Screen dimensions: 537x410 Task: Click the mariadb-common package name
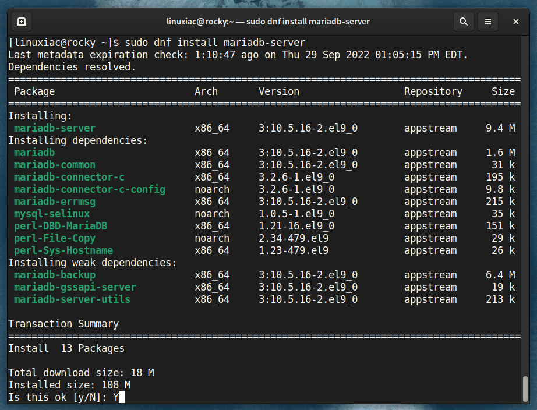pos(55,165)
